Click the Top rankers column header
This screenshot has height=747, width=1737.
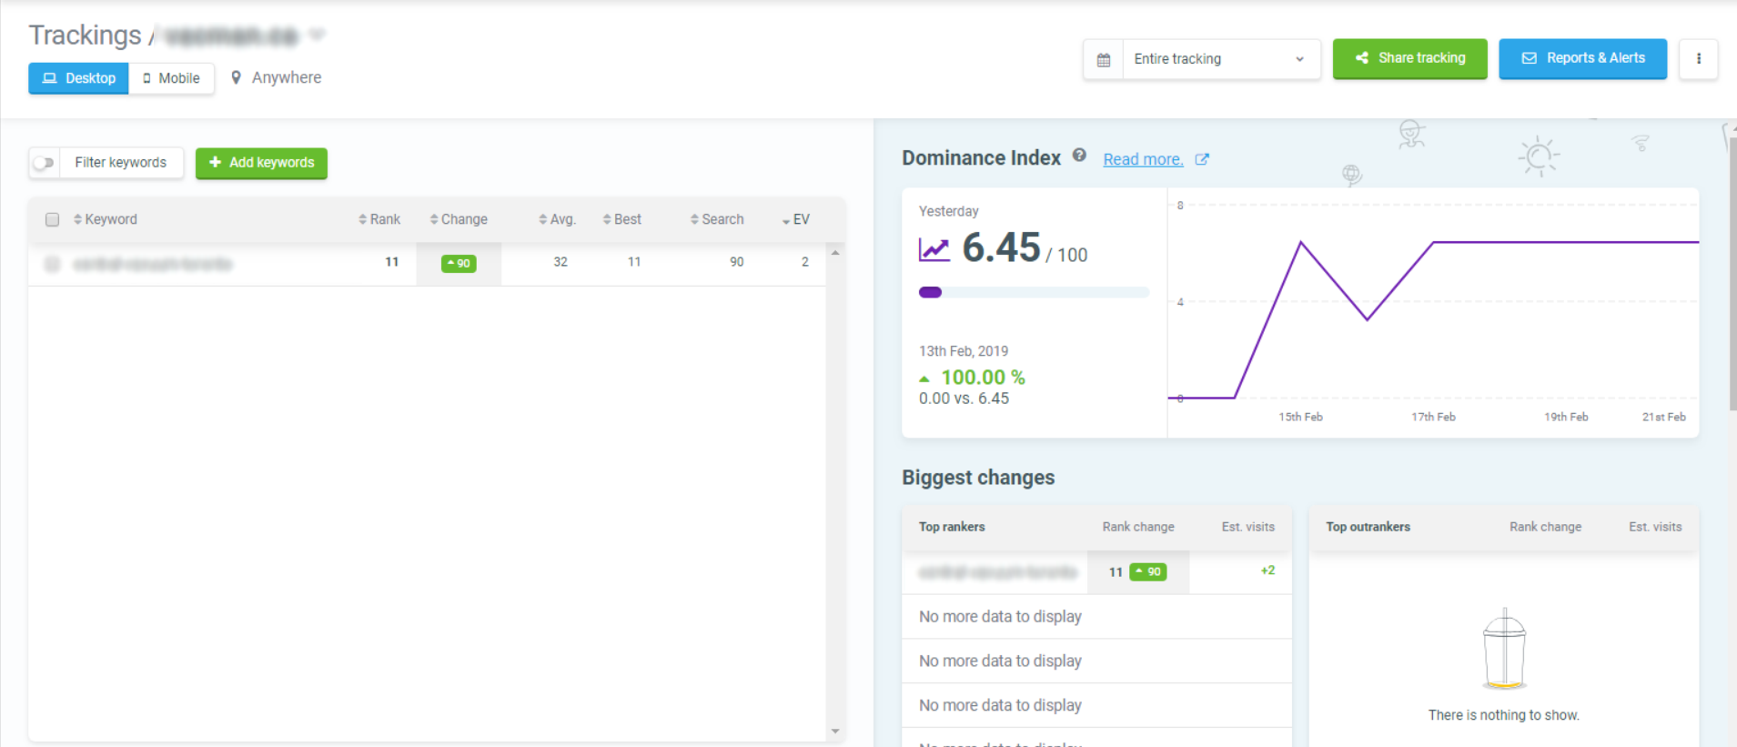point(952,527)
